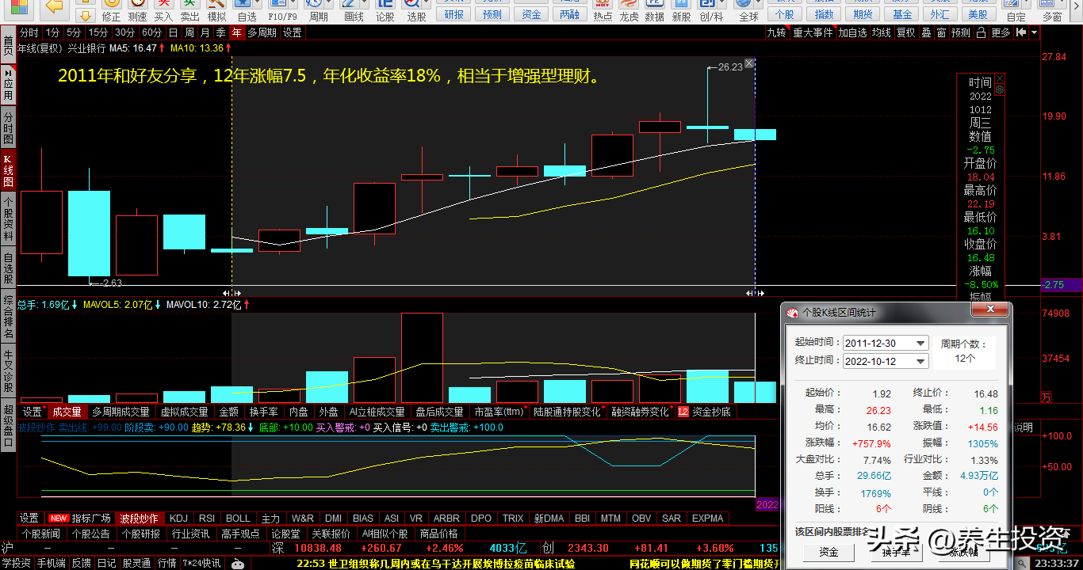This screenshot has width=1083, height=570.
Task: Click the 买入 buy icon
Action: [163, 9]
